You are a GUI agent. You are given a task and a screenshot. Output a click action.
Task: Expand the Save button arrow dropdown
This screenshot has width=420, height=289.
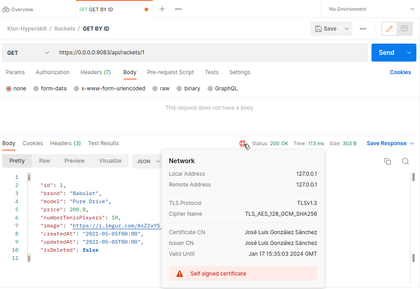(x=347, y=29)
